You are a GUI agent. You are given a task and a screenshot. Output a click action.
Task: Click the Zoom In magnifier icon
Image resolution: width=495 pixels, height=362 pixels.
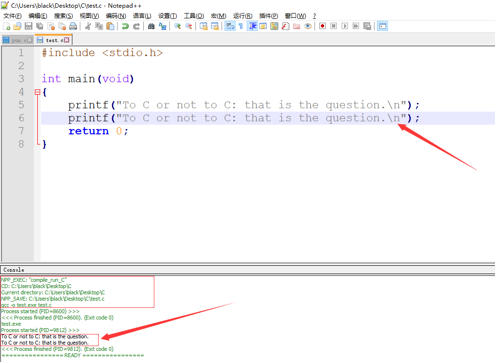coord(178,26)
